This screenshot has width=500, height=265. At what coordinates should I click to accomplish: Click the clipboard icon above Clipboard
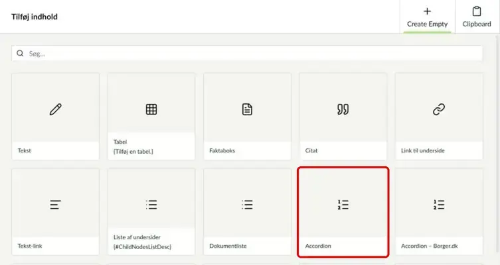tap(477, 11)
